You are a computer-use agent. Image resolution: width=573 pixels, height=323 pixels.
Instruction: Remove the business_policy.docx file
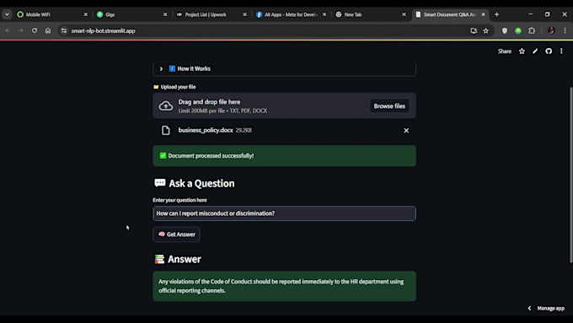coord(406,131)
